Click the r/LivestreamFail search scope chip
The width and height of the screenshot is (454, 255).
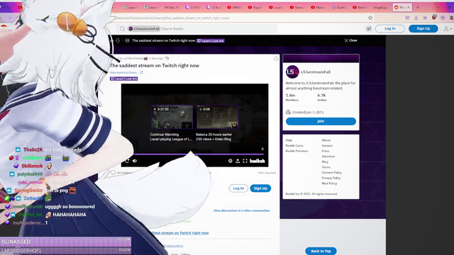[x=144, y=28]
